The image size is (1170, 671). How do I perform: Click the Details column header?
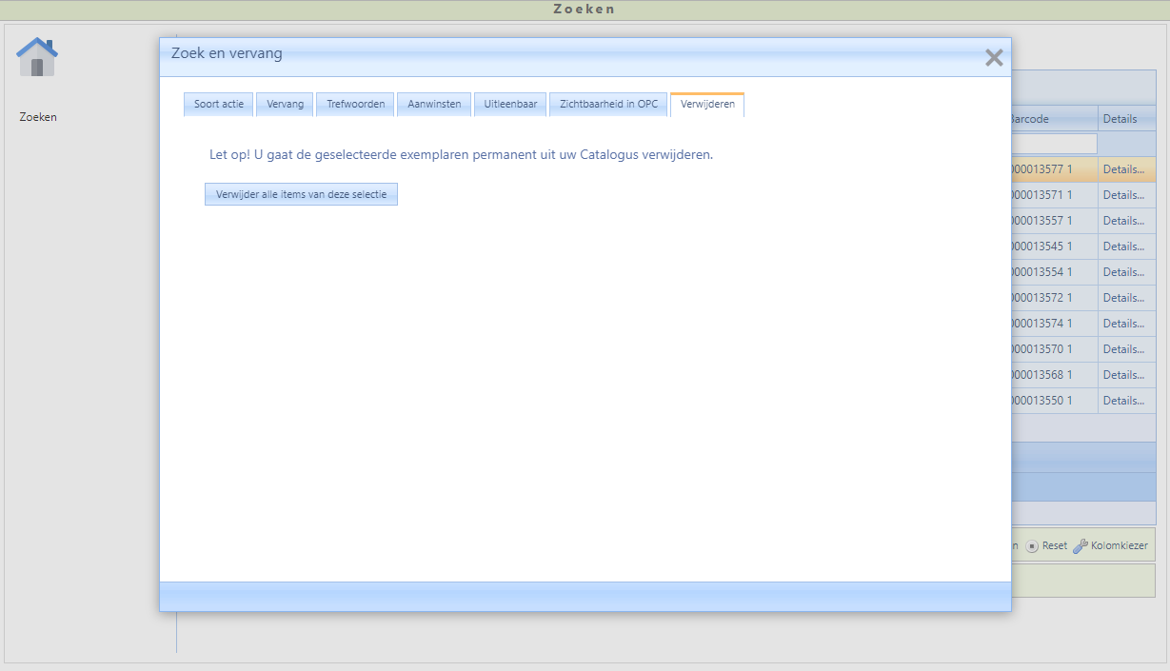point(1120,119)
